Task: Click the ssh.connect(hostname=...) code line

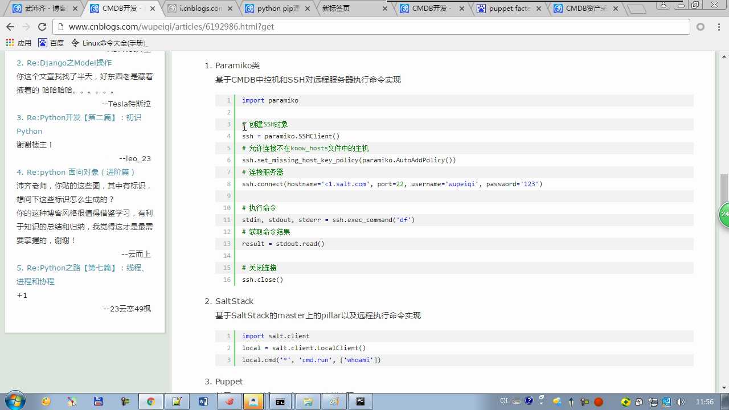Action: tap(392, 184)
